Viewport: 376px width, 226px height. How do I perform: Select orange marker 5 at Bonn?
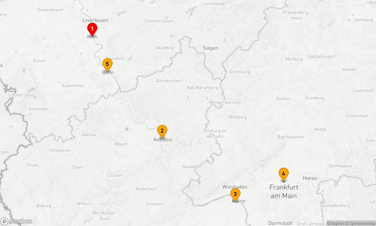click(x=107, y=65)
